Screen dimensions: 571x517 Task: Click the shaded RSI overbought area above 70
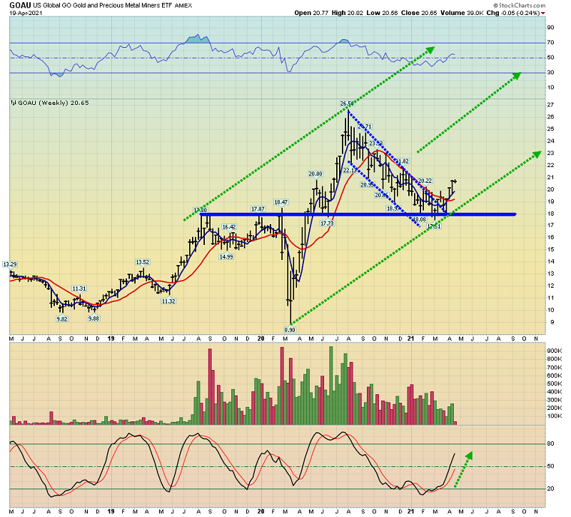click(x=198, y=39)
